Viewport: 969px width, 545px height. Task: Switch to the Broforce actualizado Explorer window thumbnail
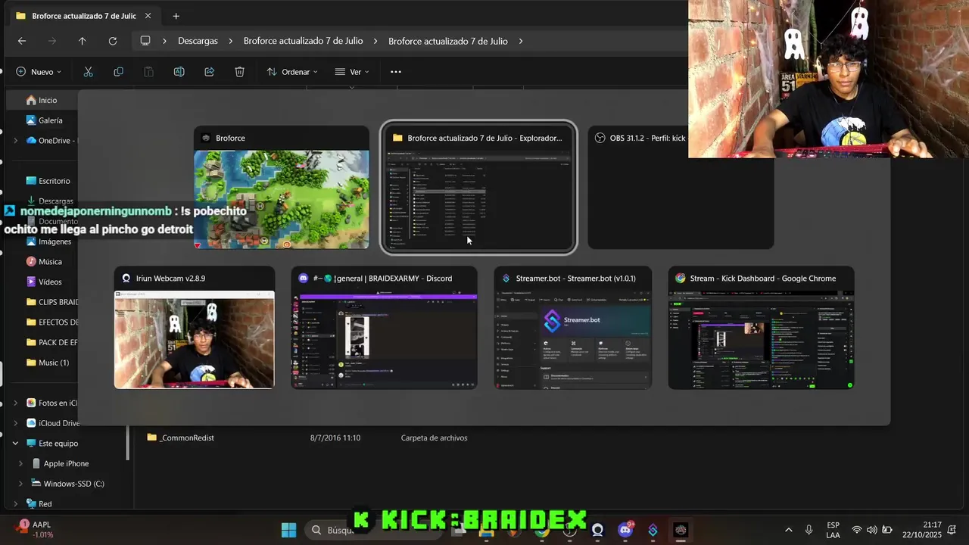pyautogui.click(x=478, y=188)
